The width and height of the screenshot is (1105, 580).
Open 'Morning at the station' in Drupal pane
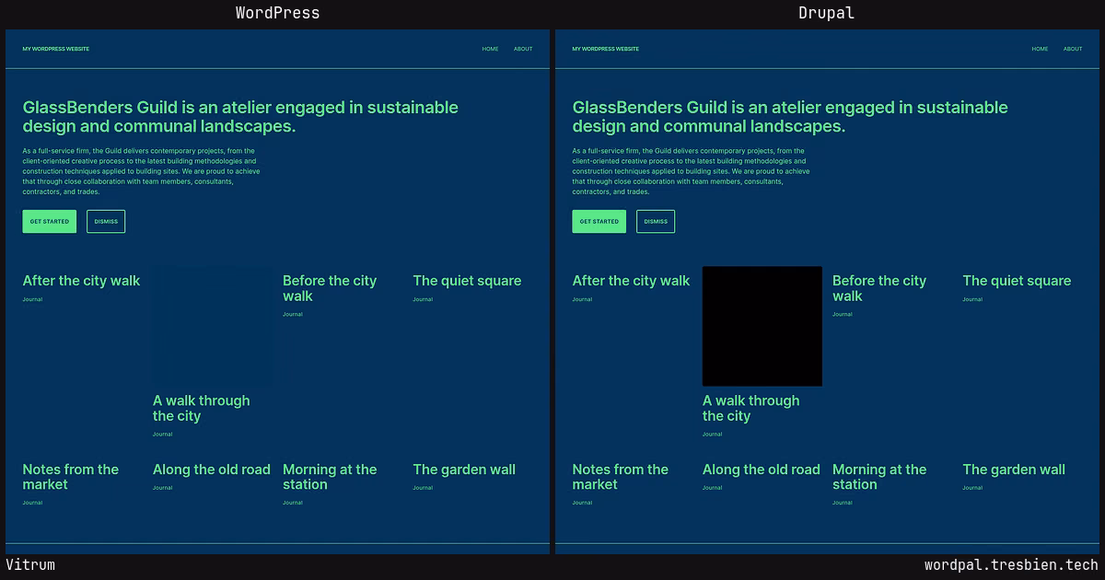(879, 477)
